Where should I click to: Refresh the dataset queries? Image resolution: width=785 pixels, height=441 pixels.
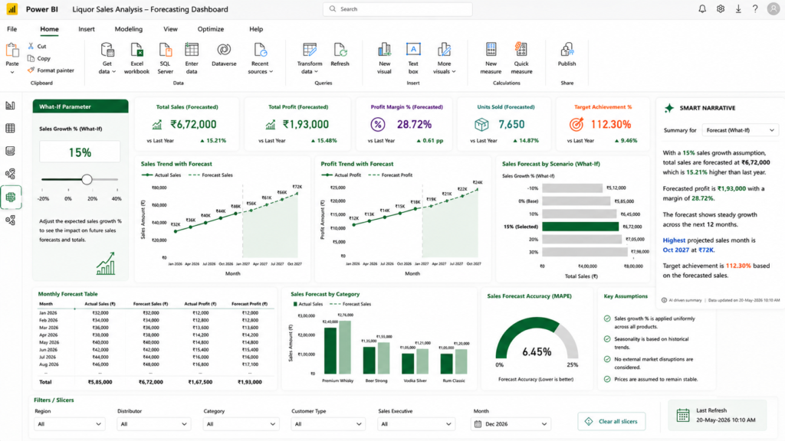pos(340,54)
